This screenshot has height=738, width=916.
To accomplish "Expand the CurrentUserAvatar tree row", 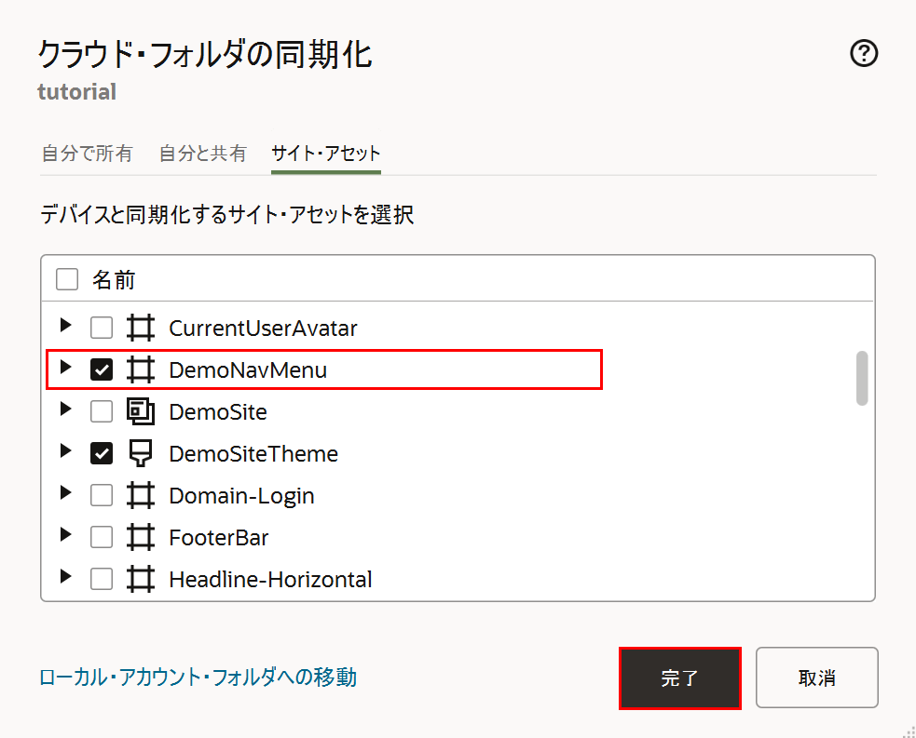I will [65, 325].
